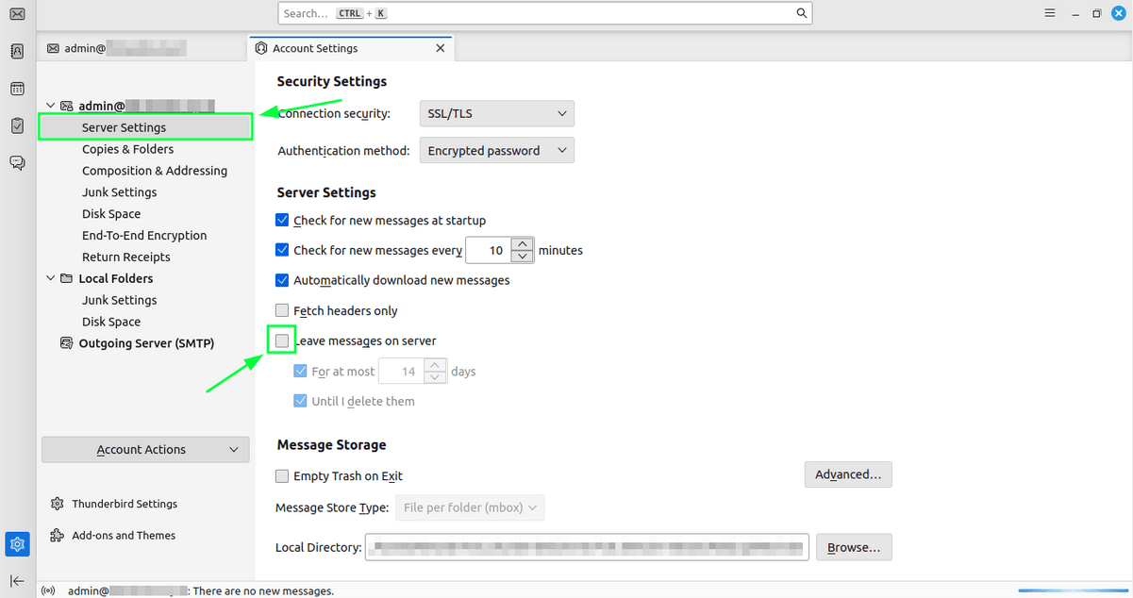Image resolution: width=1133 pixels, height=598 pixels.
Task: Open the Calendar space icon
Action: 17,89
